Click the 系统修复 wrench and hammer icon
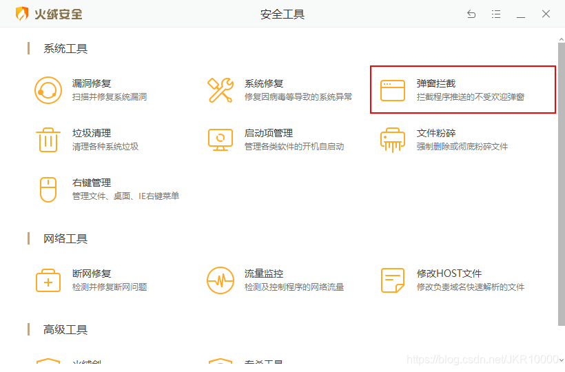 pos(220,90)
